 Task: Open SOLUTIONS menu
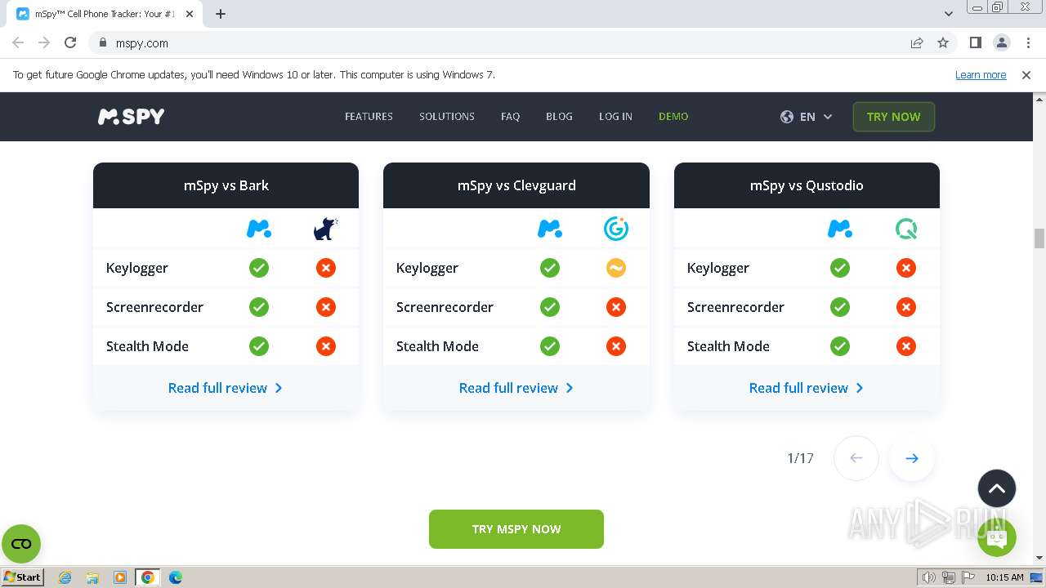coord(447,117)
